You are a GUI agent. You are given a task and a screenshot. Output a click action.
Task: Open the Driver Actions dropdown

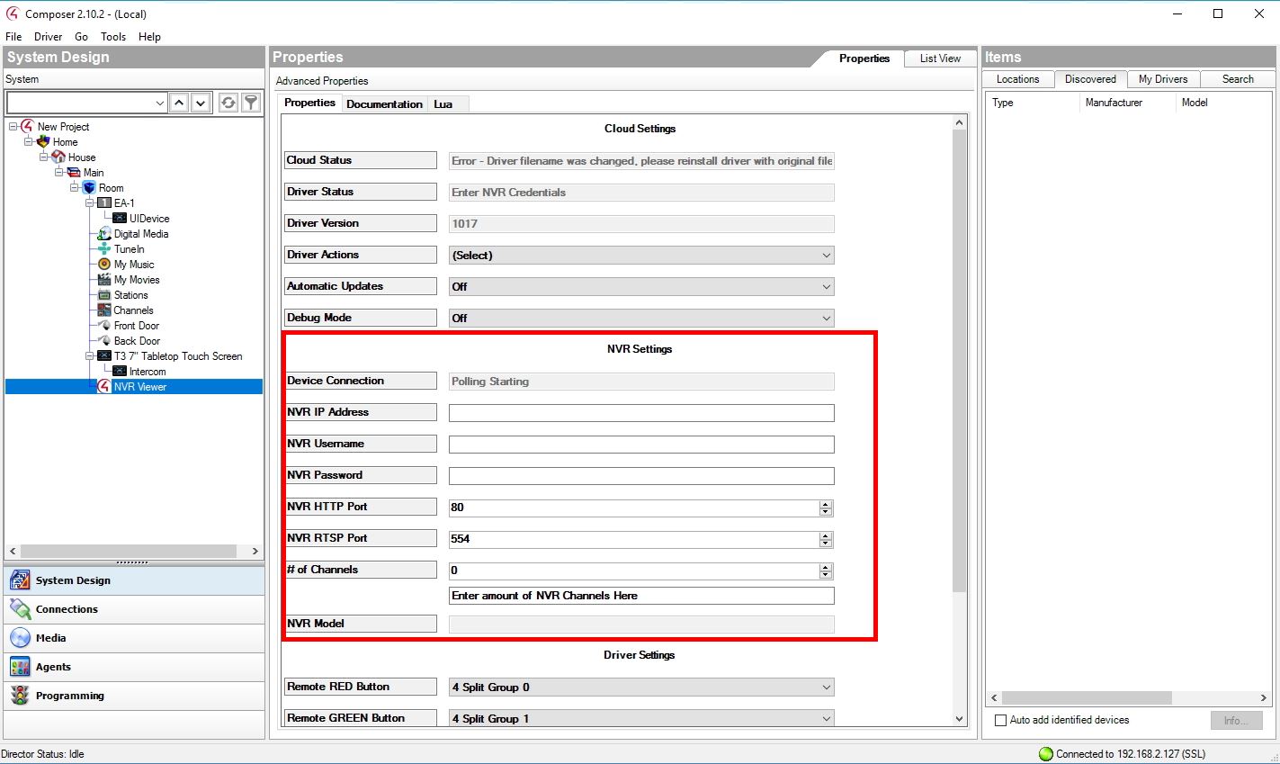click(641, 256)
